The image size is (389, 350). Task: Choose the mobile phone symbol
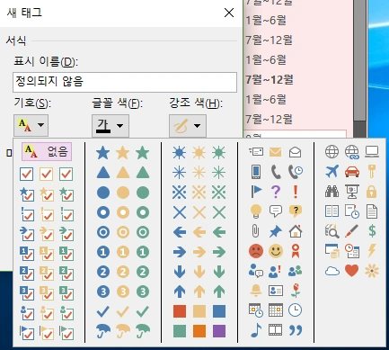(256, 172)
